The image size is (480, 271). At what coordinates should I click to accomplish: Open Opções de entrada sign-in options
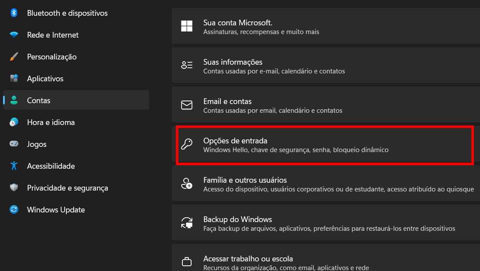point(326,144)
